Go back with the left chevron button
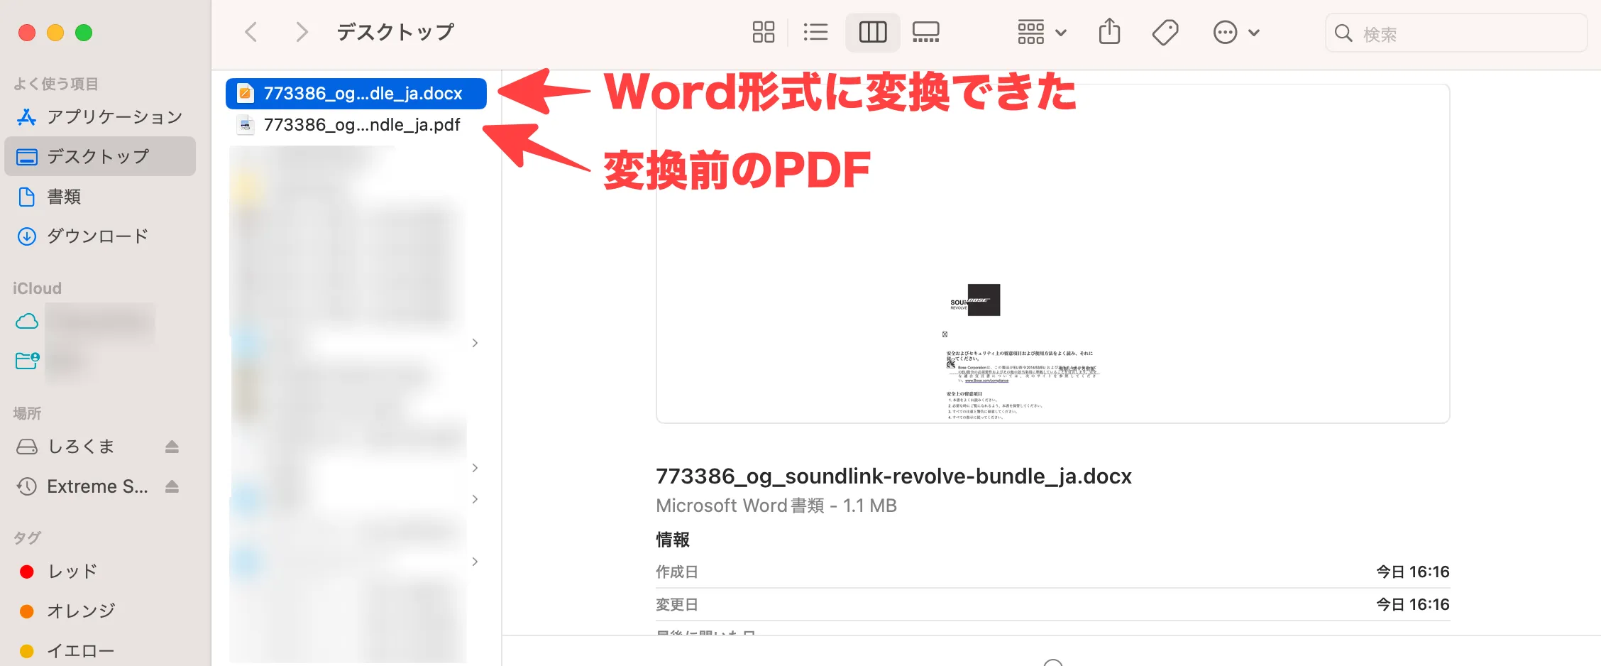This screenshot has height=666, width=1601. coord(251,32)
